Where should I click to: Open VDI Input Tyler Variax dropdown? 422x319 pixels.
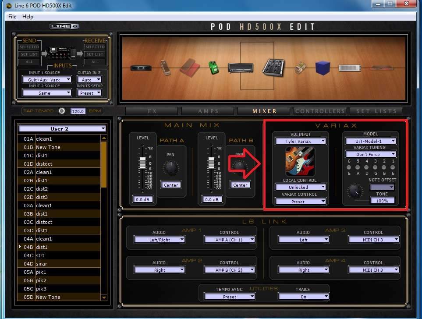click(300, 141)
